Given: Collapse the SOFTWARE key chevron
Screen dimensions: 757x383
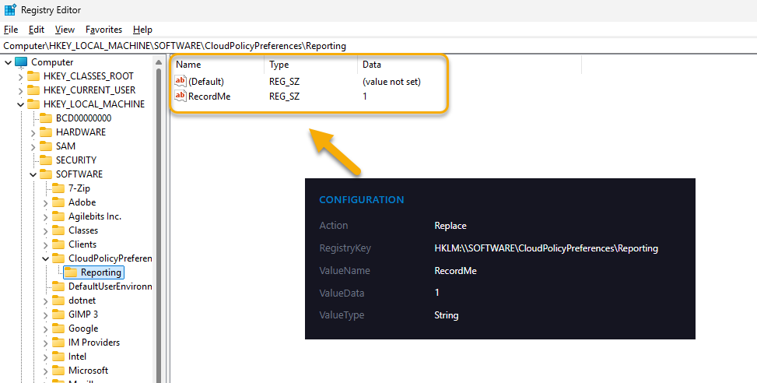Looking at the screenshot, I should 33,174.
